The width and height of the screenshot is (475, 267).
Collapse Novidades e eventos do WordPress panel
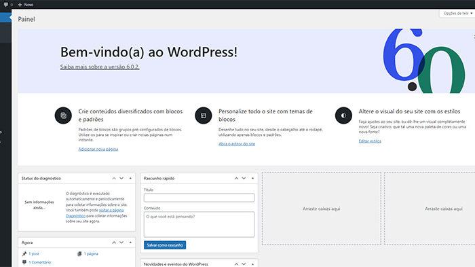[252, 264]
